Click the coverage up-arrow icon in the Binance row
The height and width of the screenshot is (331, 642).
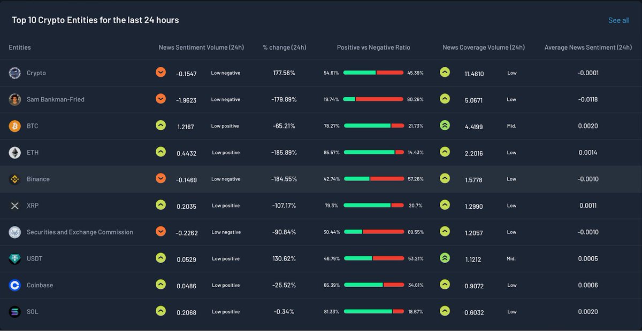(x=445, y=178)
